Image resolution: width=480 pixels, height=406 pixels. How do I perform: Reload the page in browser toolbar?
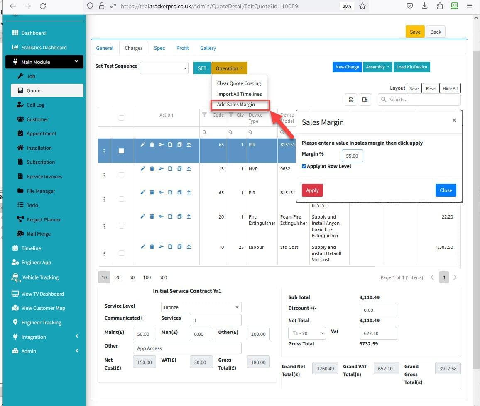coord(42,6)
